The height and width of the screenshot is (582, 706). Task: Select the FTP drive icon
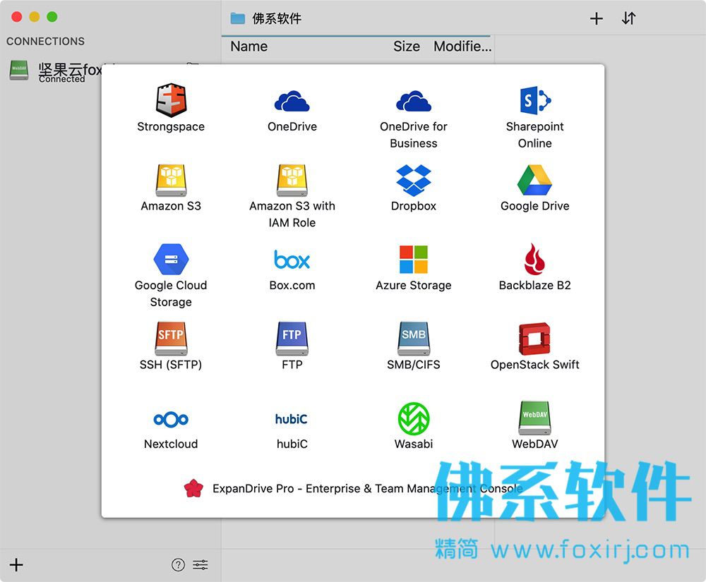pos(292,338)
